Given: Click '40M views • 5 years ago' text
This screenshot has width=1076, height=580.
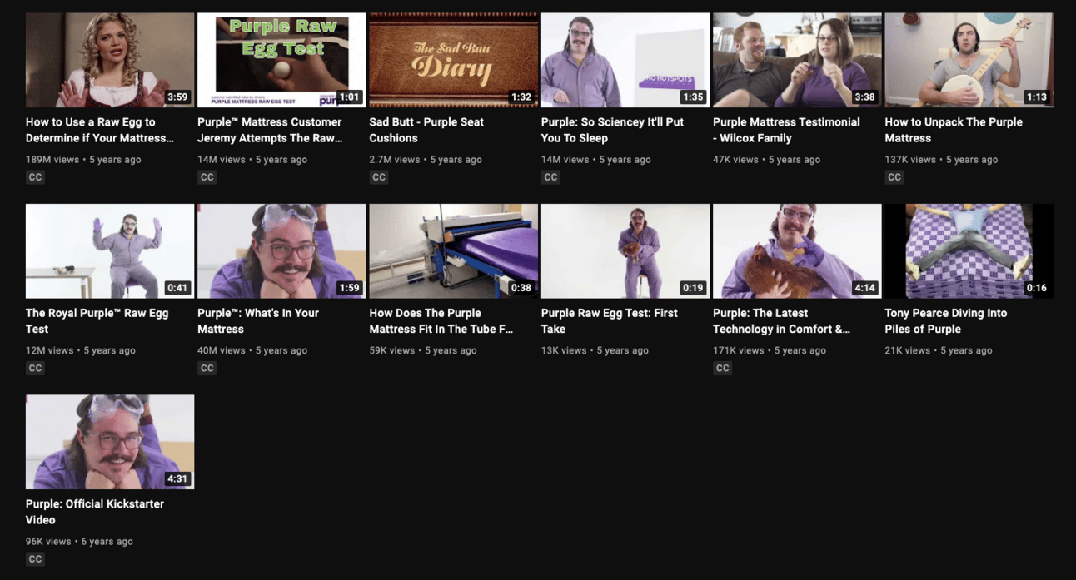Looking at the screenshot, I should (253, 350).
